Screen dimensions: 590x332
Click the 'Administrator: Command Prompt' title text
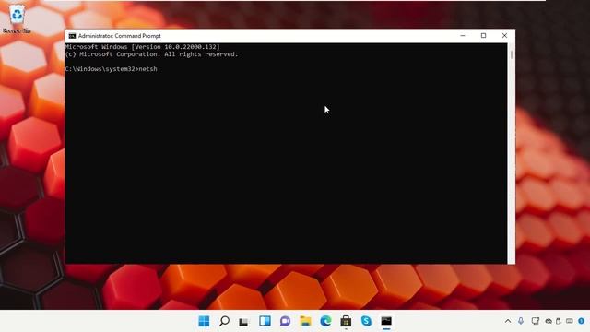119,36
